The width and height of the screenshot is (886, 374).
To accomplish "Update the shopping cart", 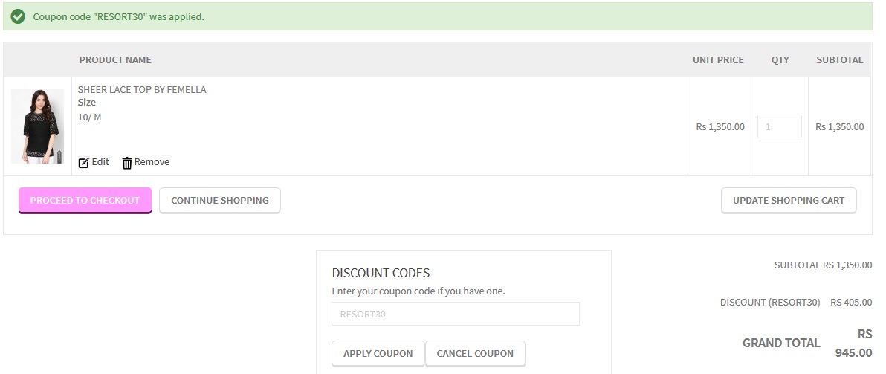I will 788,201.
